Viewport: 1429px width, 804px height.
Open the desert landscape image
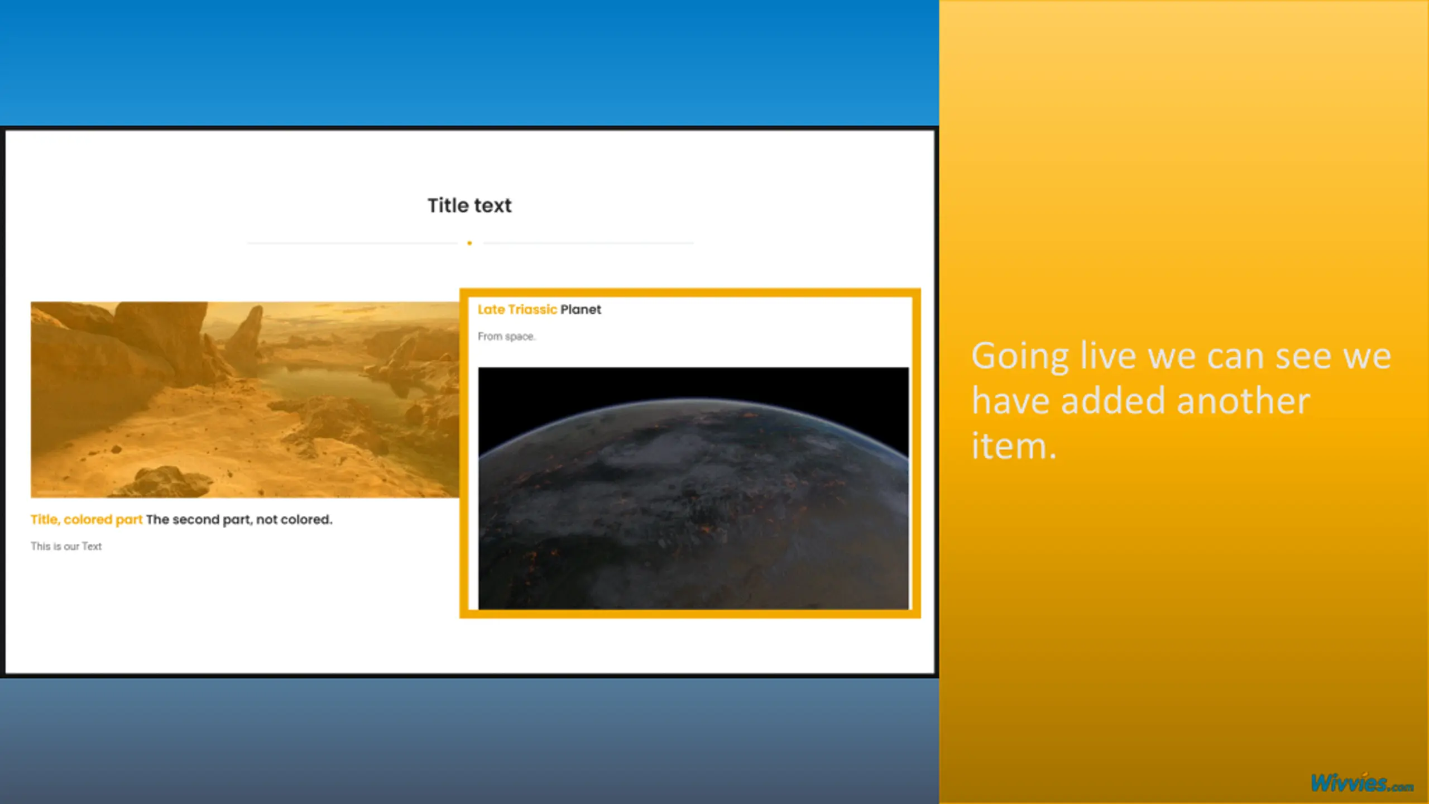(x=244, y=399)
